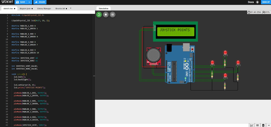Open the Docs link
The height and width of the screenshot is (127, 271).
point(251,2)
